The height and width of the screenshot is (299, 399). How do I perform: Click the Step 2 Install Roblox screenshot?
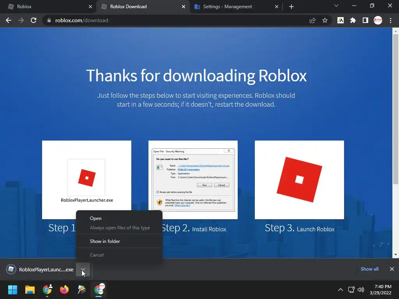tap(193, 180)
